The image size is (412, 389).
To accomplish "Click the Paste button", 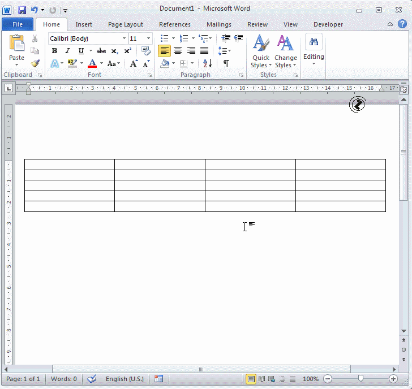I will click(x=17, y=50).
